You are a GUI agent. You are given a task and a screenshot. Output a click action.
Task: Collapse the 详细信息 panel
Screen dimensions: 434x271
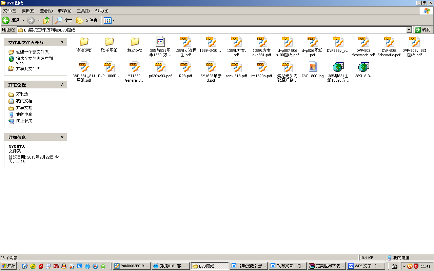click(62, 137)
